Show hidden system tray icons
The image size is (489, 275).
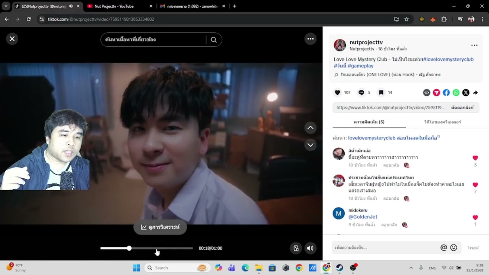[411, 268]
